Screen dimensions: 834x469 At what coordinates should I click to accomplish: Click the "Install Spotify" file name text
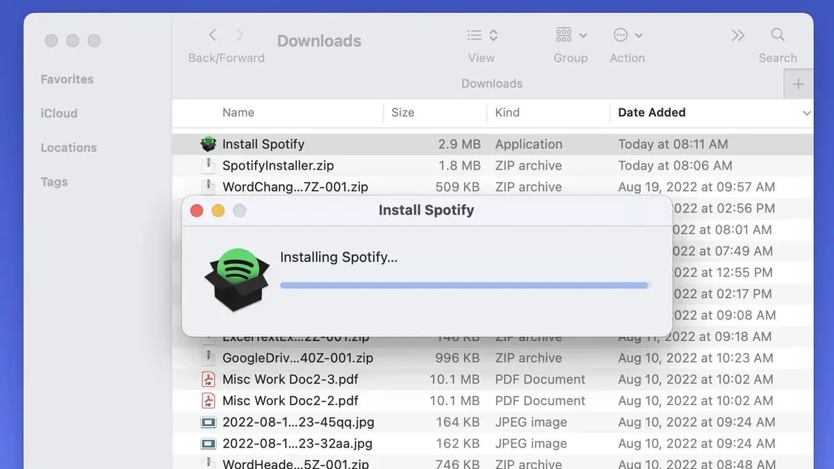(x=263, y=144)
